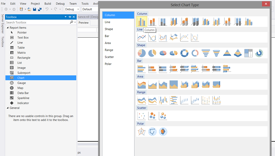
Task: Select the Candlestick chart icon
Action: 195,100
